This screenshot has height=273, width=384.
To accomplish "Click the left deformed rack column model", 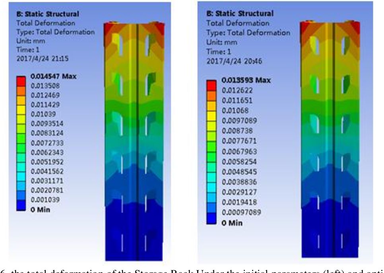I will (133, 139).
